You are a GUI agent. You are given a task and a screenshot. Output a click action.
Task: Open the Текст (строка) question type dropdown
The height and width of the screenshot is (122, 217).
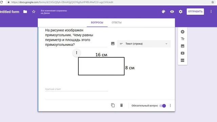click(144, 44)
